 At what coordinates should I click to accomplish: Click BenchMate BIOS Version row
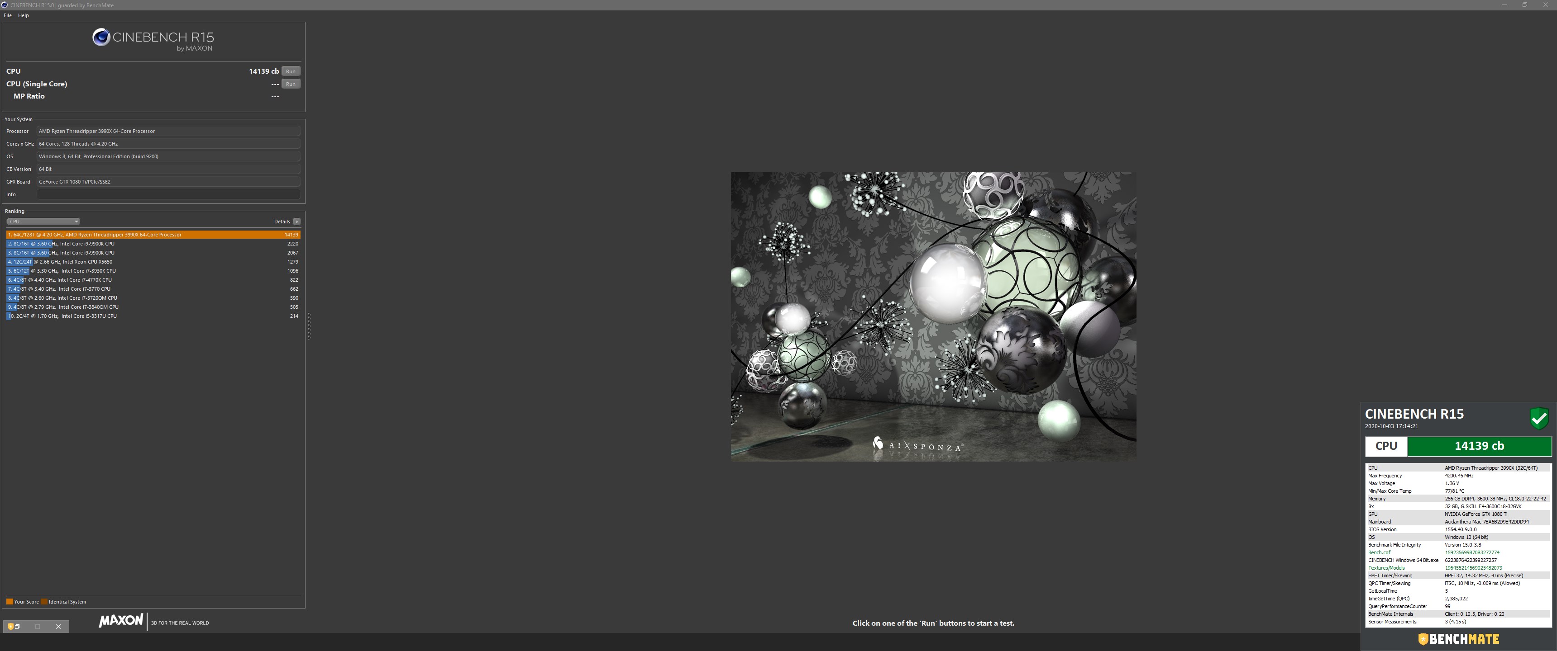(1458, 530)
